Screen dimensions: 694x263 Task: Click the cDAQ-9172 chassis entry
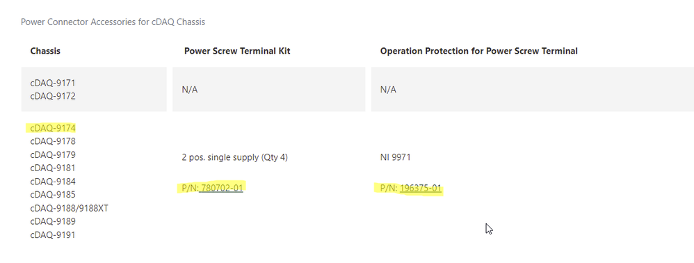[53, 96]
